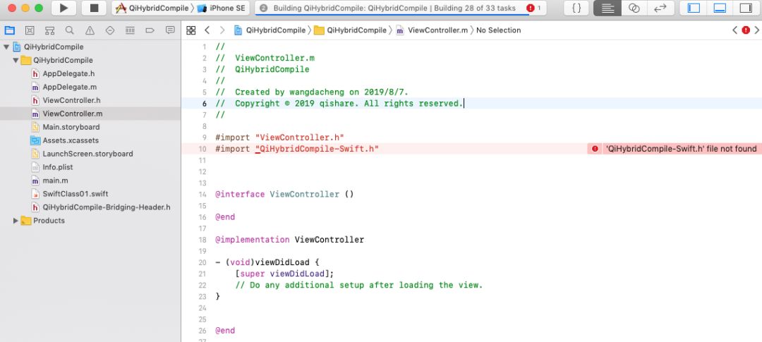Open Assets.xcassets in navigator
762x342 pixels.
click(90, 140)
